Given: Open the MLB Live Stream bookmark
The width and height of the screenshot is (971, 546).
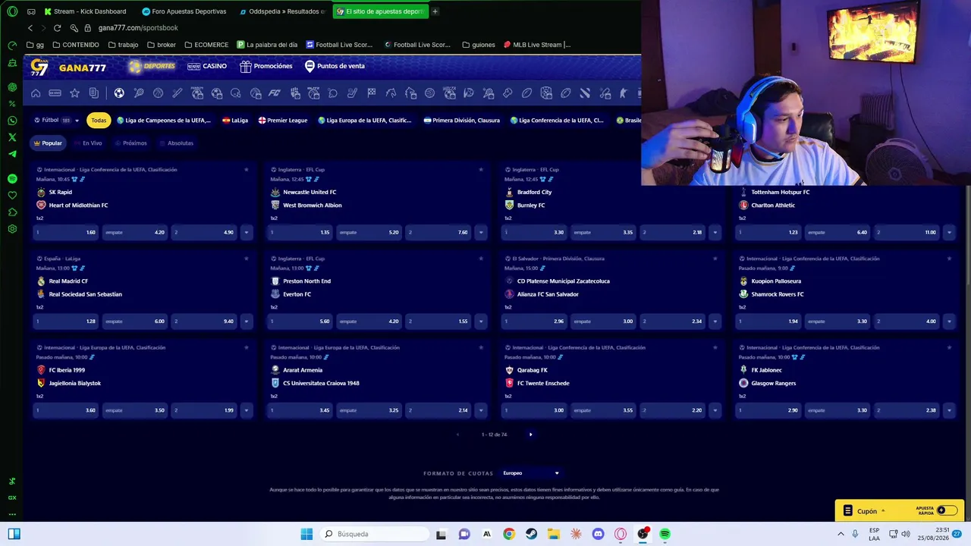Looking at the screenshot, I should [x=537, y=45].
